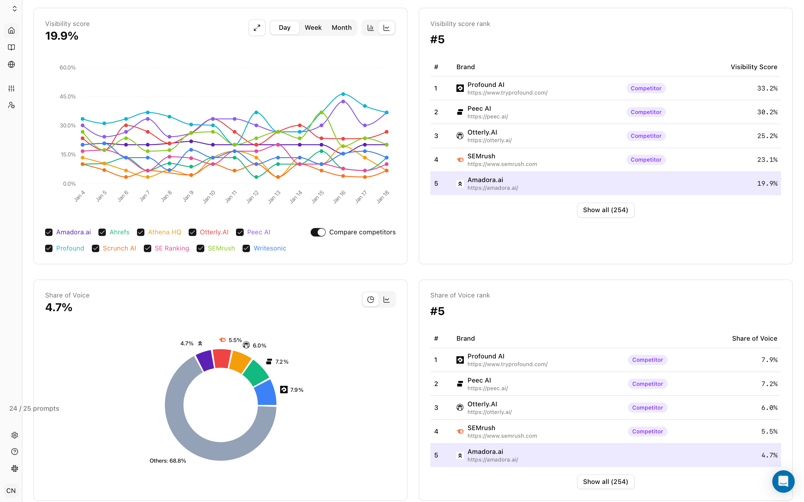The height and width of the screenshot is (502, 804).
Task: Select the Day time range tab
Action: (285, 28)
